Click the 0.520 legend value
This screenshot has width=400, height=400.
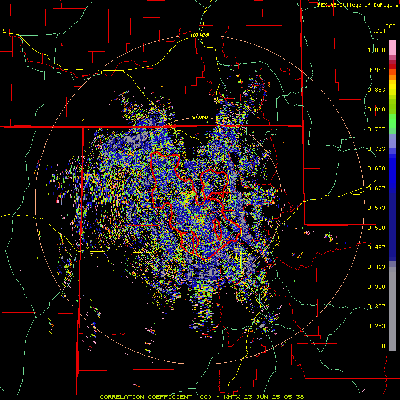[376, 228]
